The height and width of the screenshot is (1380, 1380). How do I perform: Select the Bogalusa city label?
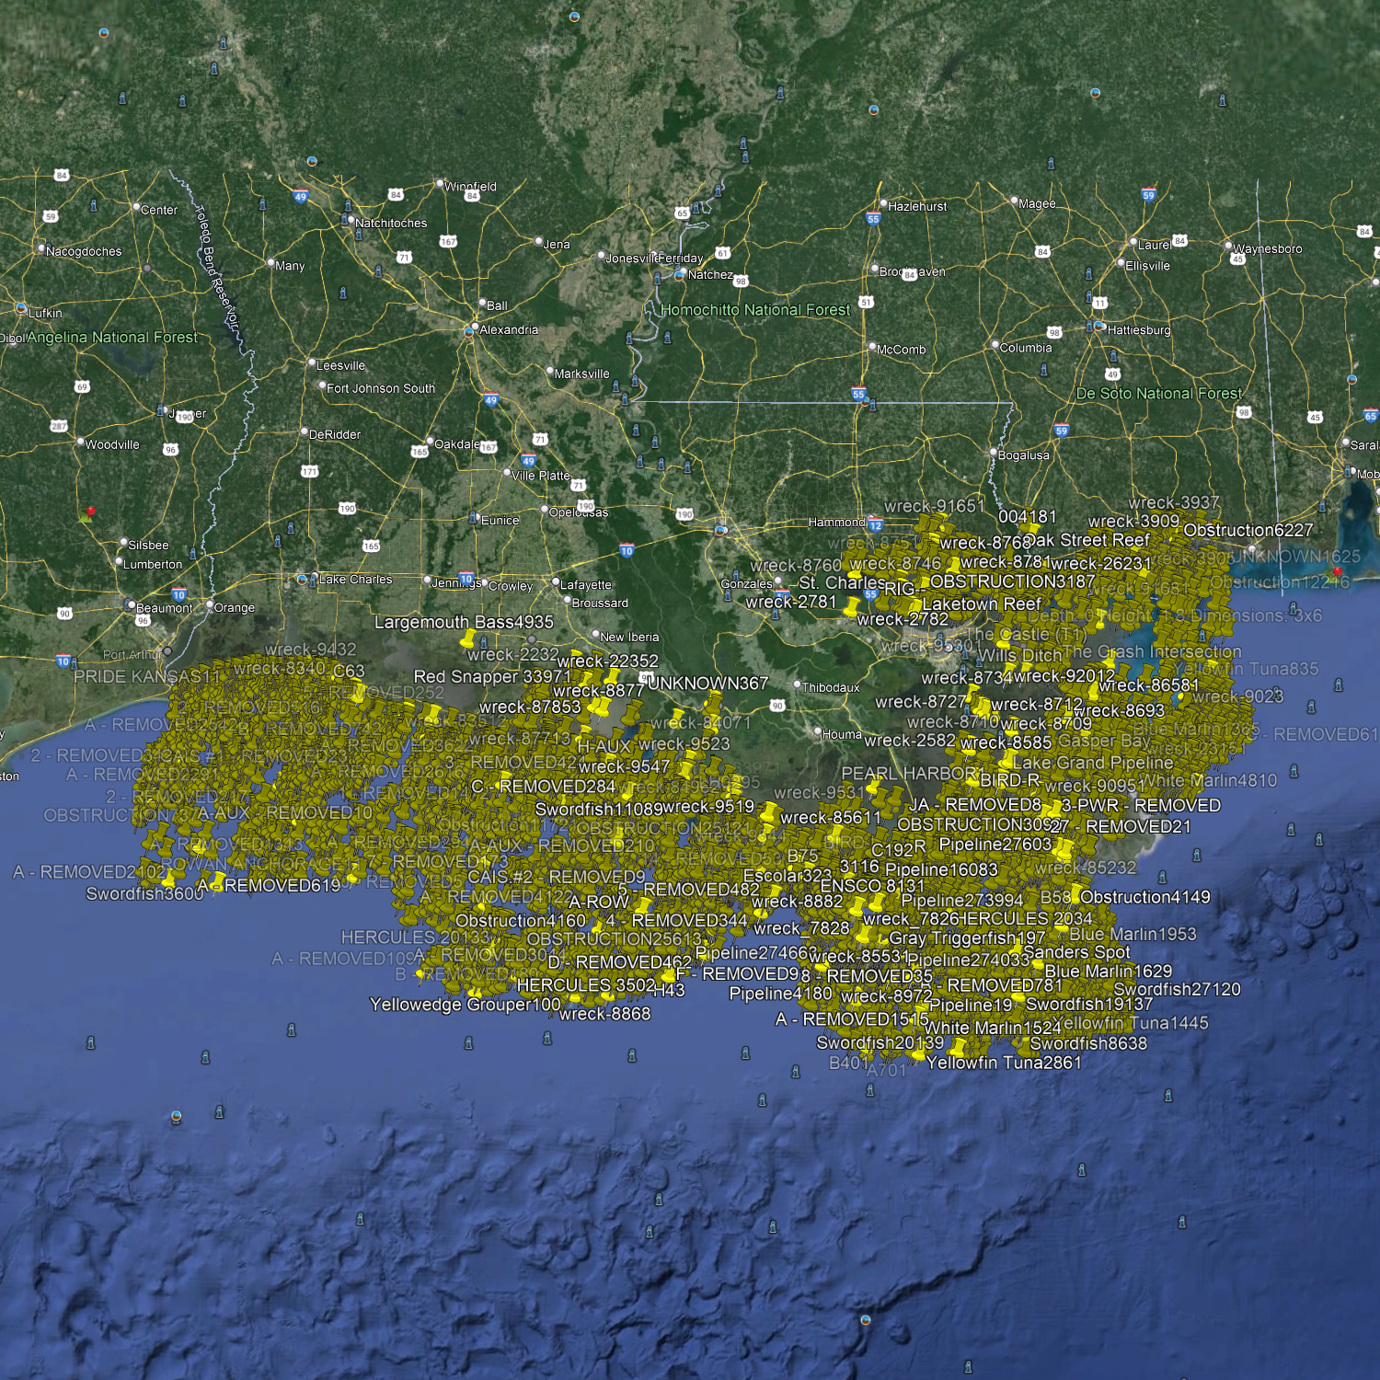(1024, 455)
